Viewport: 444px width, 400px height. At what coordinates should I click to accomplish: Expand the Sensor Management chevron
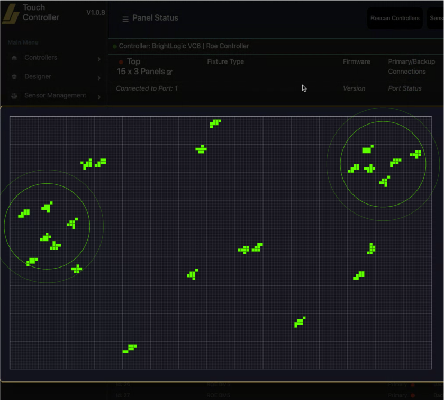coord(98,96)
